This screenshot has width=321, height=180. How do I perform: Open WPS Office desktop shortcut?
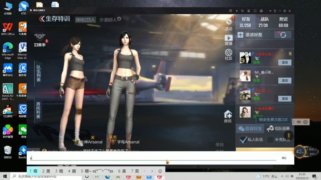pos(8,29)
